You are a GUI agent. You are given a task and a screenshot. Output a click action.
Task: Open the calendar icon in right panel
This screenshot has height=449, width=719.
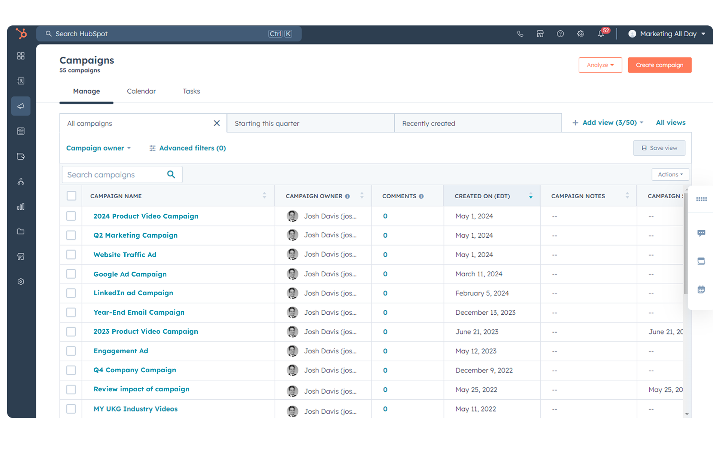pos(701,289)
